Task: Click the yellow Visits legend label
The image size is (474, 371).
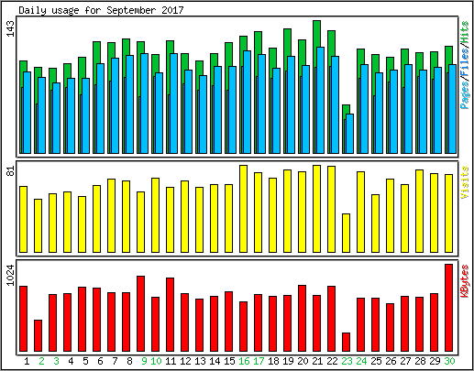Action: coord(465,182)
